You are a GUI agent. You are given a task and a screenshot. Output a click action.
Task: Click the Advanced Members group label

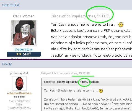click(19, 93)
